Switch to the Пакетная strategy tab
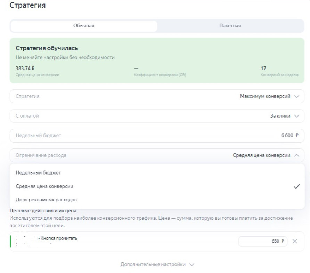The width and height of the screenshot is (310, 273). pyautogui.click(x=230, y=26)
